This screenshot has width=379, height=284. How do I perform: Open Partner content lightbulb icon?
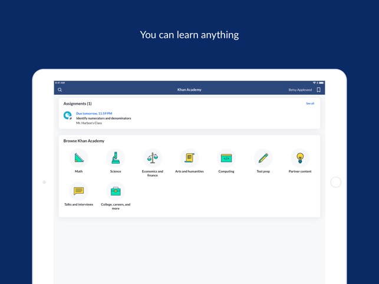300,158
